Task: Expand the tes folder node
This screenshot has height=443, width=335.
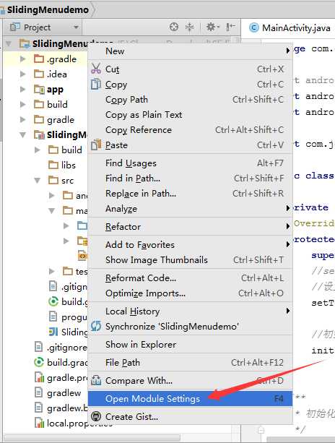Action: coord(51,272)
